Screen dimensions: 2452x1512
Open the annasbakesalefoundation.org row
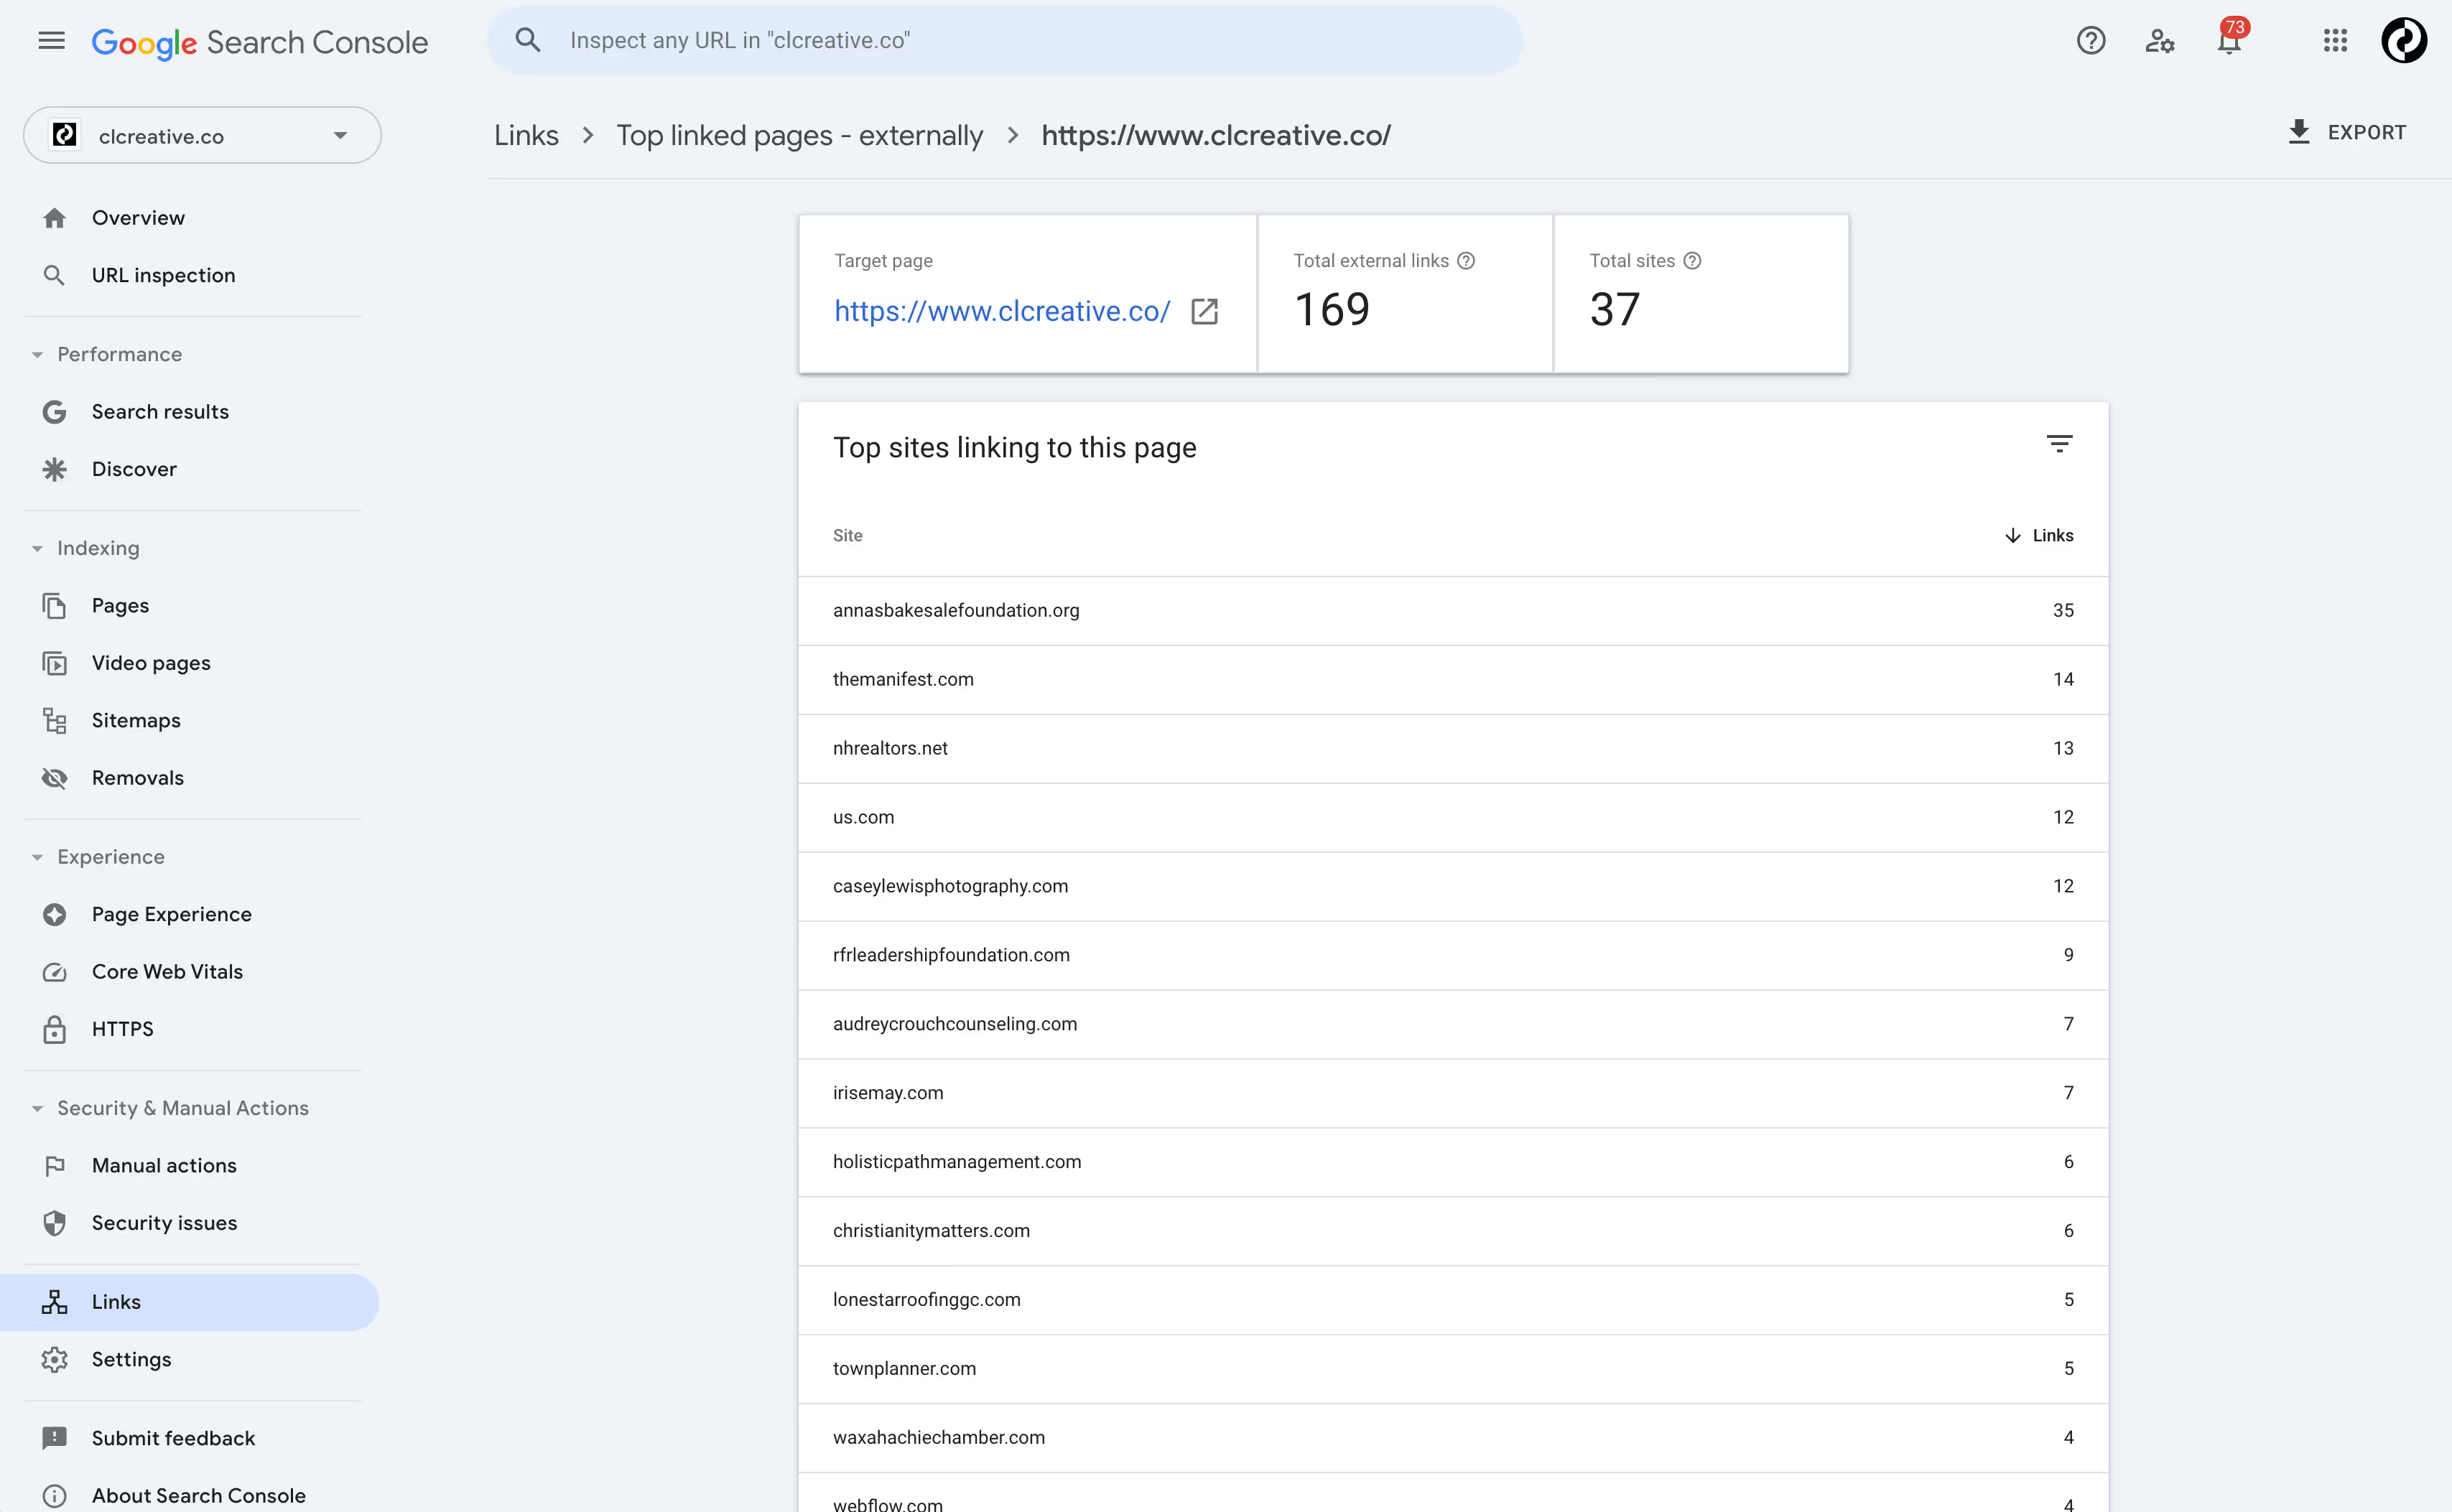point(1452,610)
